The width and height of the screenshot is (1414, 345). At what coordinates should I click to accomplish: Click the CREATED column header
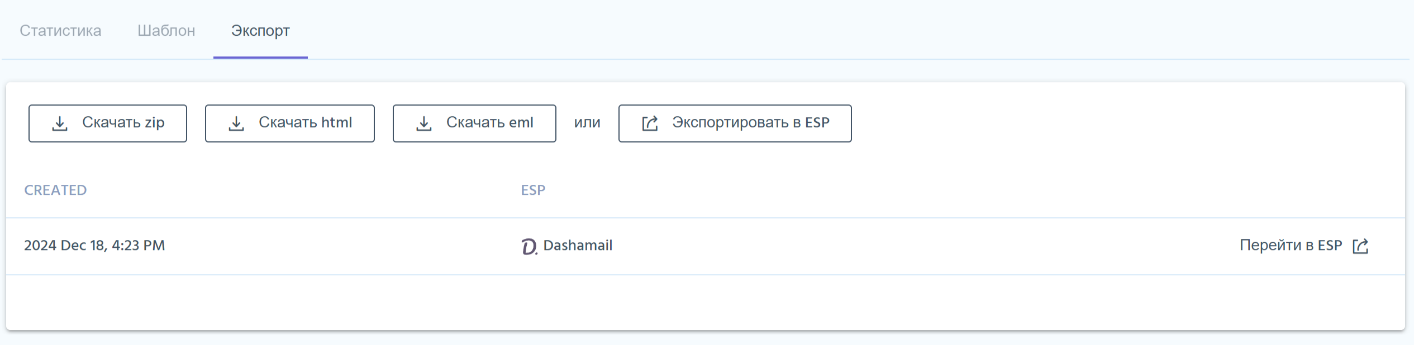pos(55,190)
